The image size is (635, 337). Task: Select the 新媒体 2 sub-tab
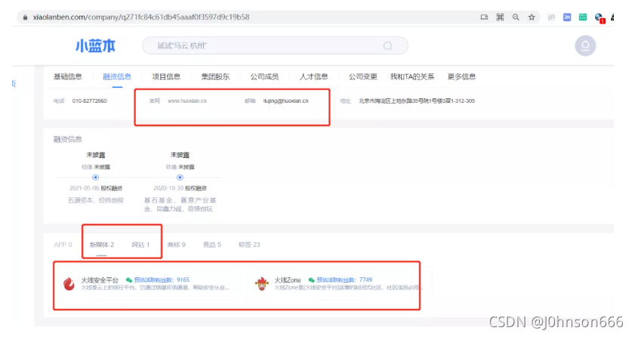tap(102, 245)
